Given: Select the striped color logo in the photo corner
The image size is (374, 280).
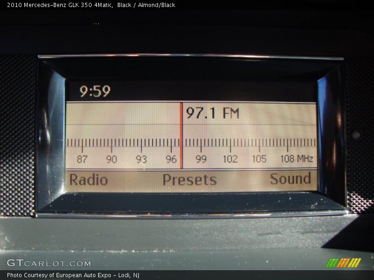Looking at the screenshot, I should tap(344, 263).
